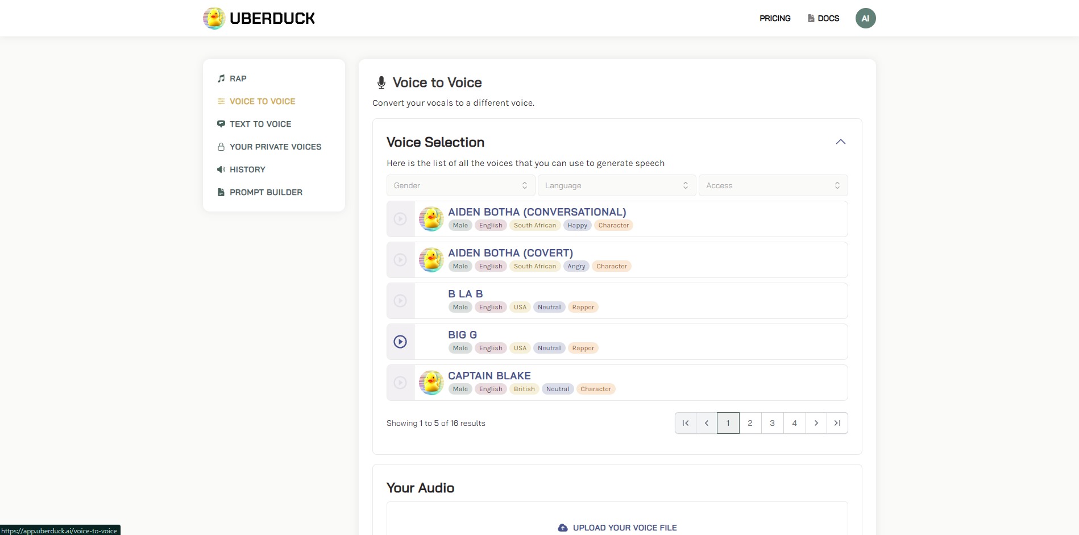Play the Captain Blake voice preview

tap(400, 383)
